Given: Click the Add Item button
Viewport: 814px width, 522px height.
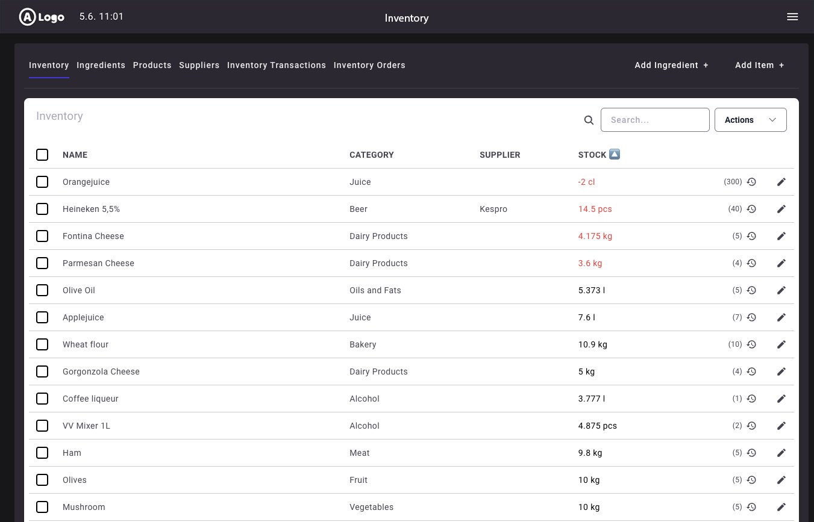Looking at the screenshot, I should coord(759,65).
